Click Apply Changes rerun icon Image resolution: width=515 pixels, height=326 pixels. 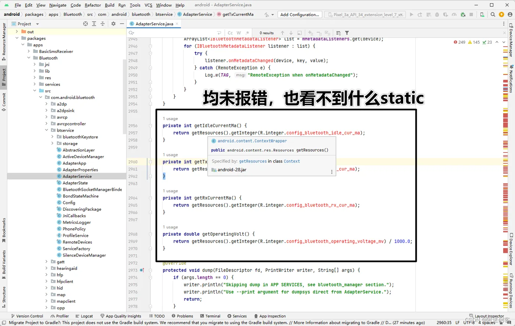click(420, 15)
